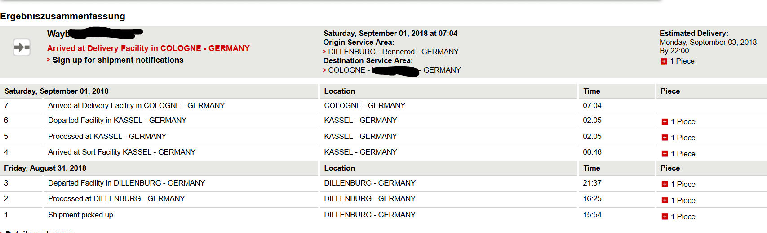Click the shipment status arrow icon
Viewport: 767px width, 233px height.
pos(22,47)
